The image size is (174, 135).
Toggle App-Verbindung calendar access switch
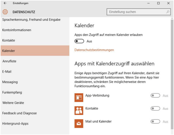pyautogui.click(x=155, y=96)
